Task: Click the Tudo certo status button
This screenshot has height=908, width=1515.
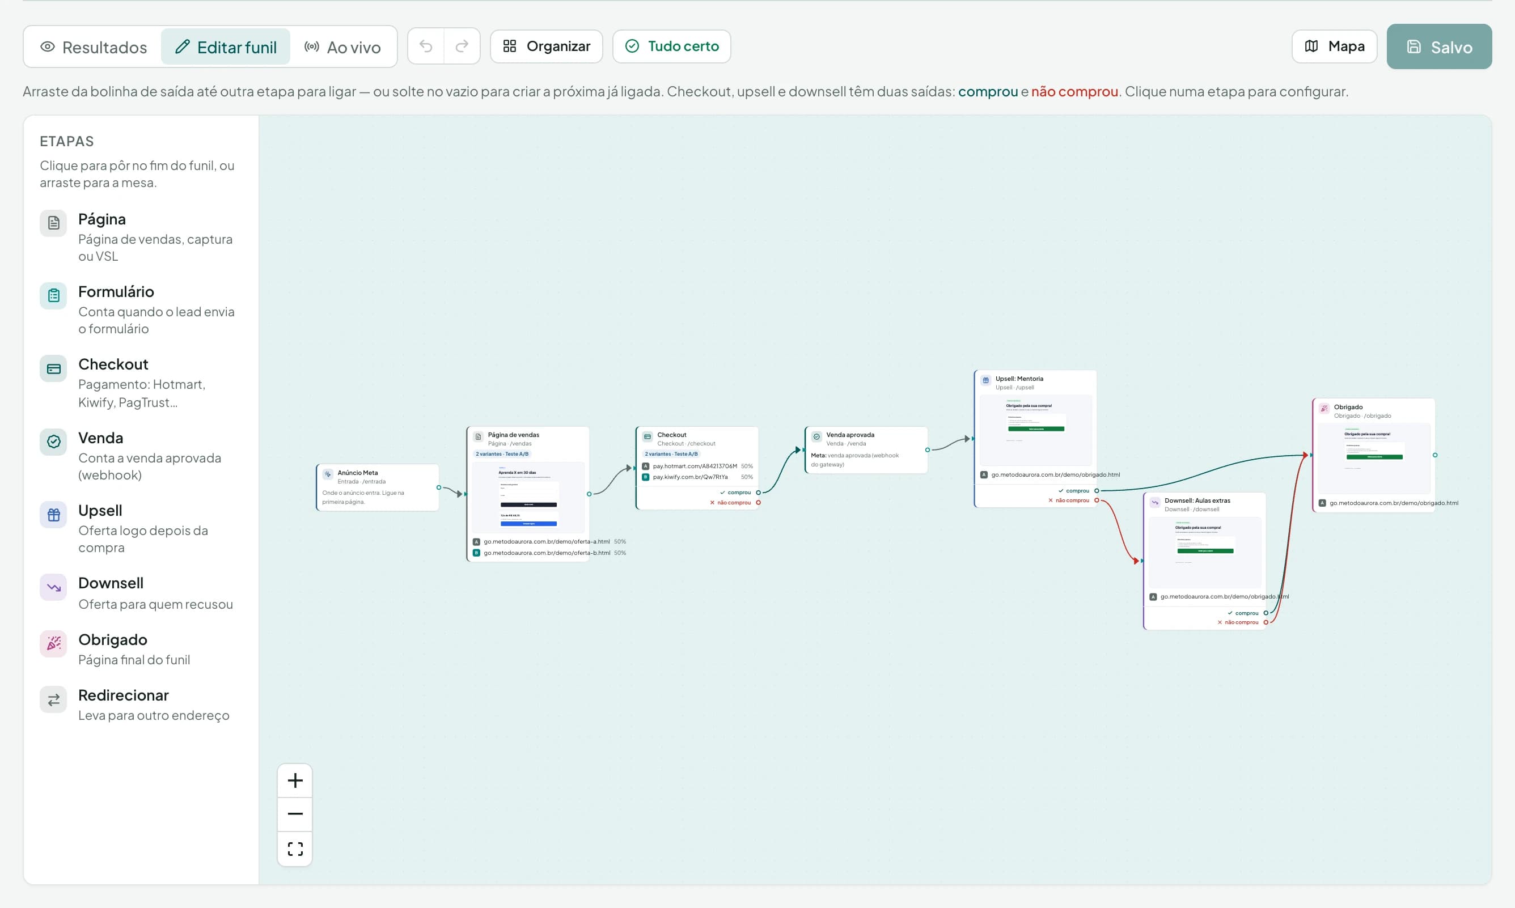Action: pos(672,46)
